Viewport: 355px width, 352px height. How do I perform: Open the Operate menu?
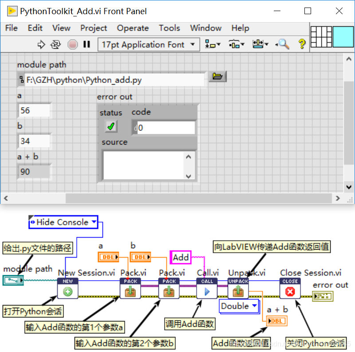(x=133, y=28)
